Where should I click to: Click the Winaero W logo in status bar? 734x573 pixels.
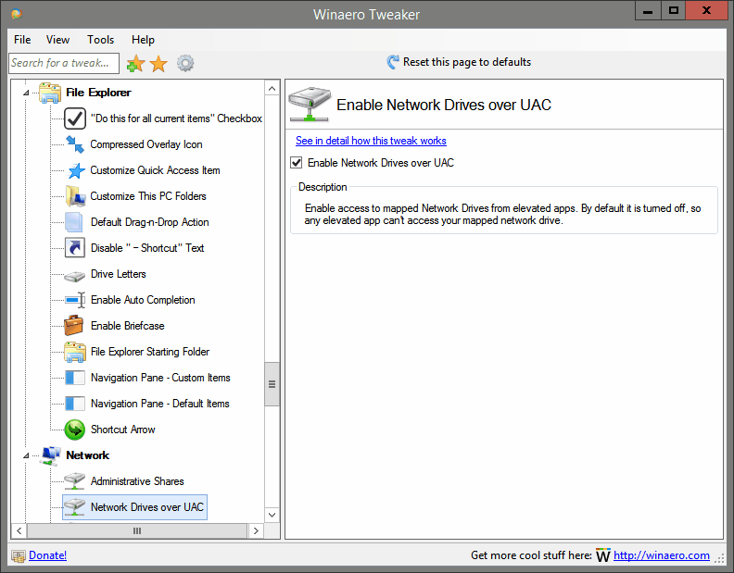603,555
